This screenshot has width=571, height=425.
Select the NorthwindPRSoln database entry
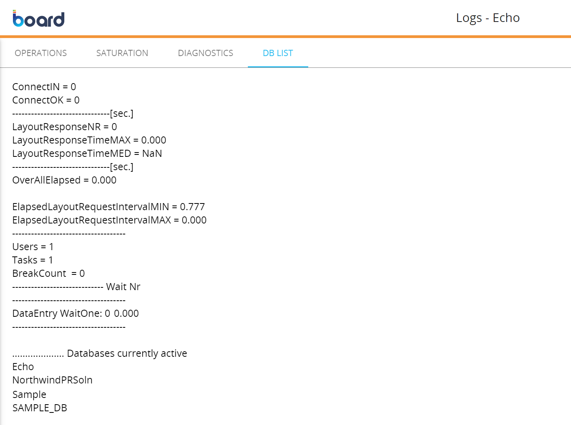[x=52, y=380]
